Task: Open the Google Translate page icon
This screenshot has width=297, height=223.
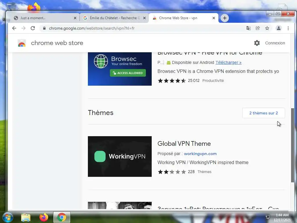Action: pos(248,28)
